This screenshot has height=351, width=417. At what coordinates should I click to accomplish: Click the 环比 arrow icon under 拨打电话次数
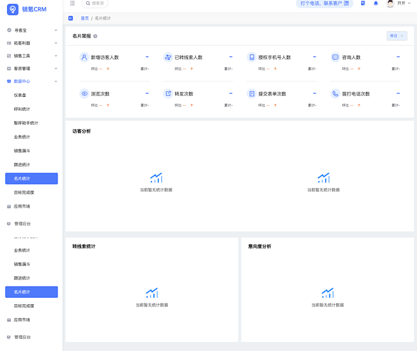[x=359, y=105]
